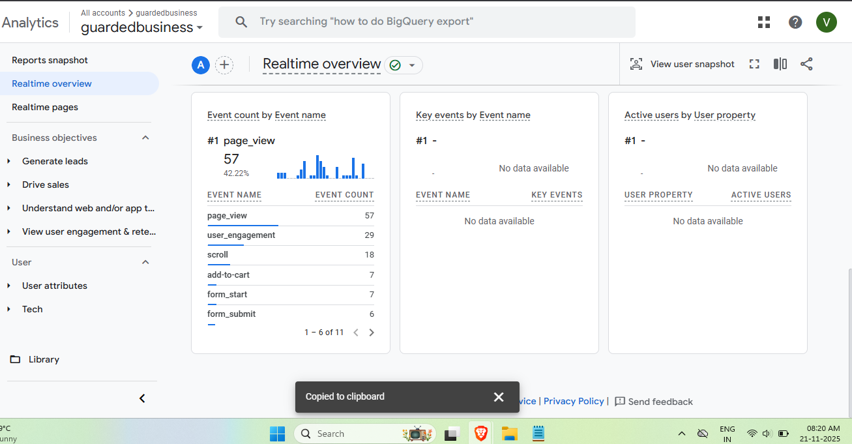The width and height of the screenshot is (852, 444).
Task: Open the Google apps grid
Action: point(763,22)
